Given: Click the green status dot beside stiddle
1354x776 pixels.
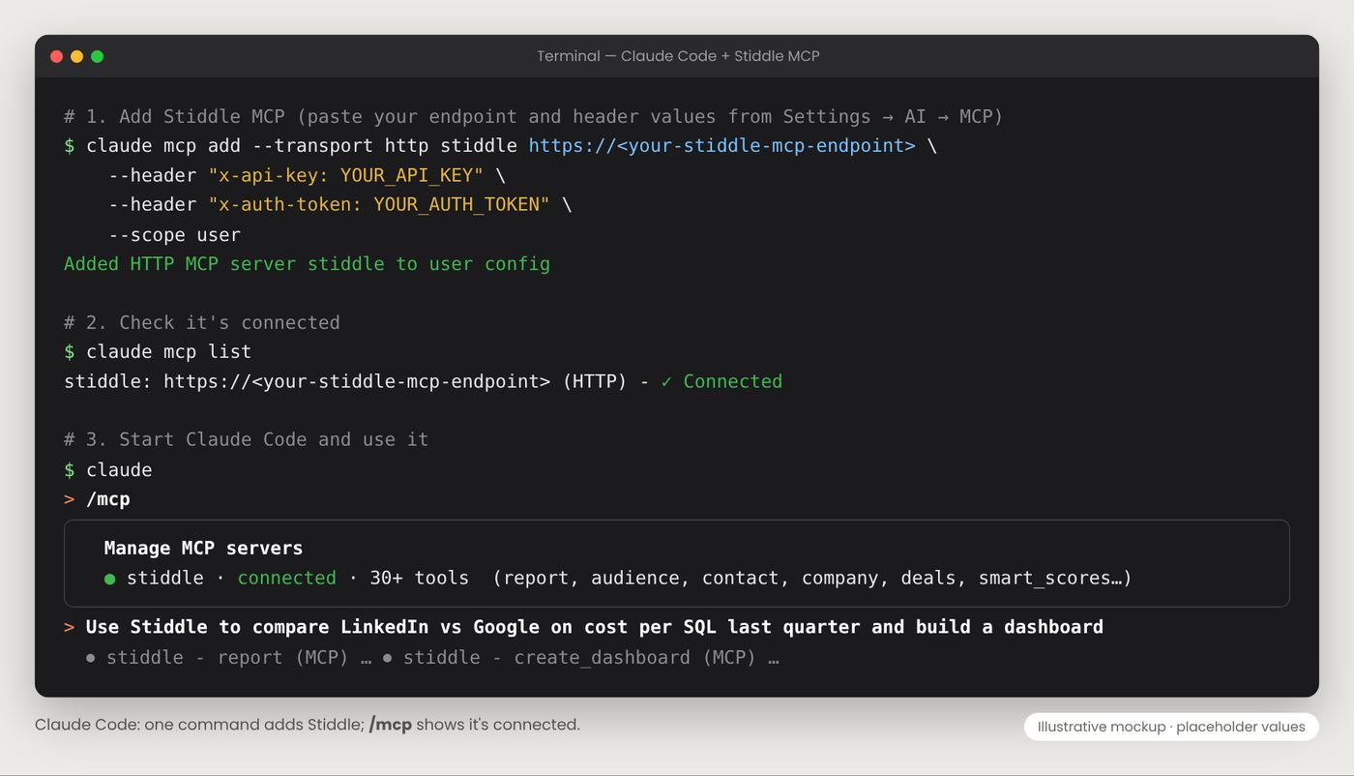Looking at the screenshot, I should (109, 579).
